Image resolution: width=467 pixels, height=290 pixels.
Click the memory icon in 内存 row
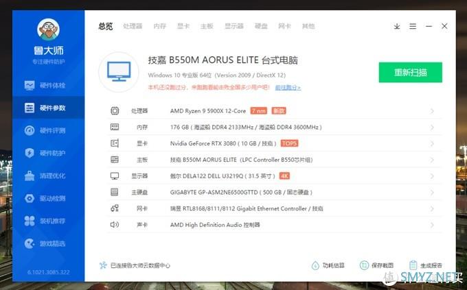[x=115, y=128]
